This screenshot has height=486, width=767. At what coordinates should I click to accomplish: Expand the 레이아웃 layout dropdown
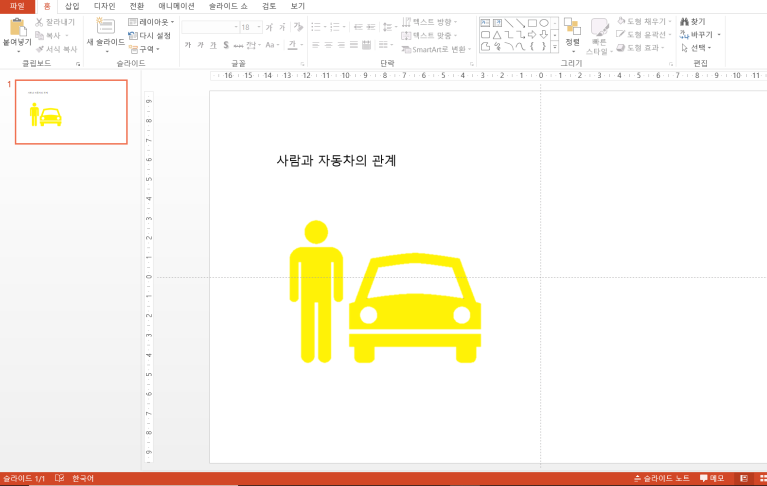pyautogui.click(x=151, y=22)
